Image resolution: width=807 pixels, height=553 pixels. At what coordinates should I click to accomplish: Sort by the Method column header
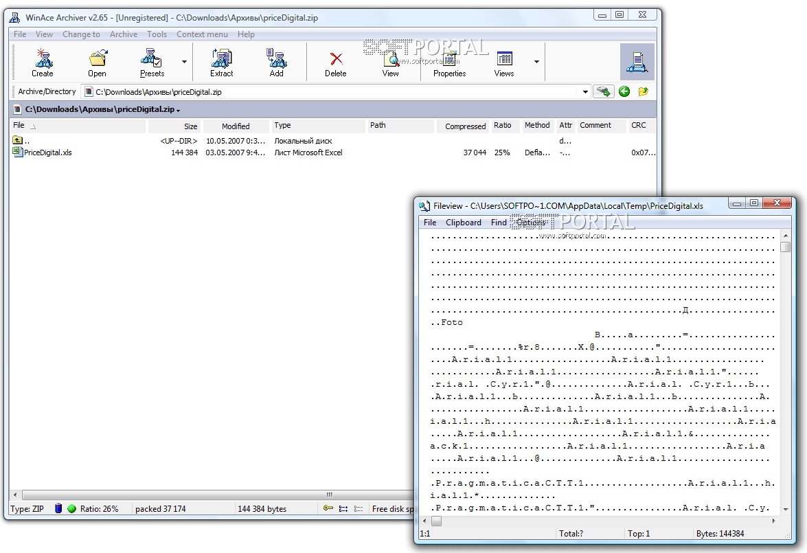[x=538, y=125]
